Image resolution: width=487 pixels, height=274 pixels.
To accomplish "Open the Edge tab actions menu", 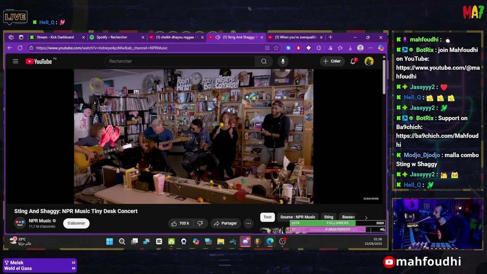I will [x=21, y=37].
